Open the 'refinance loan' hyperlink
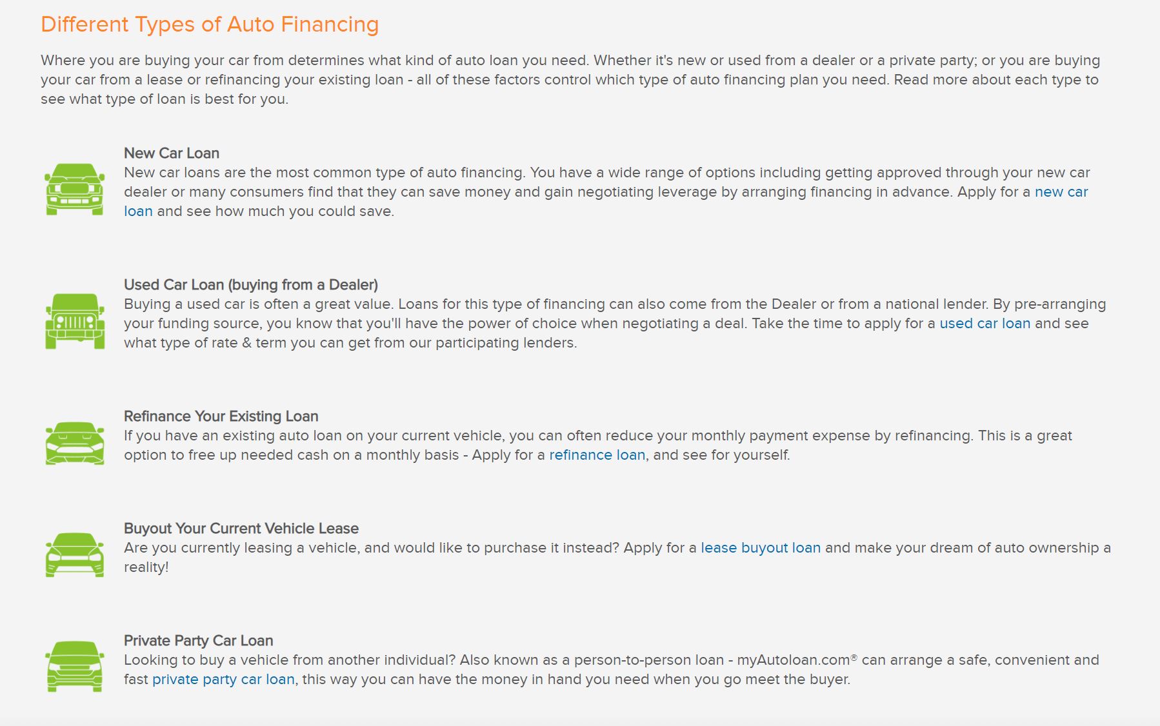The width and height of the screenshot is (1160, 726). pos(597,455)
